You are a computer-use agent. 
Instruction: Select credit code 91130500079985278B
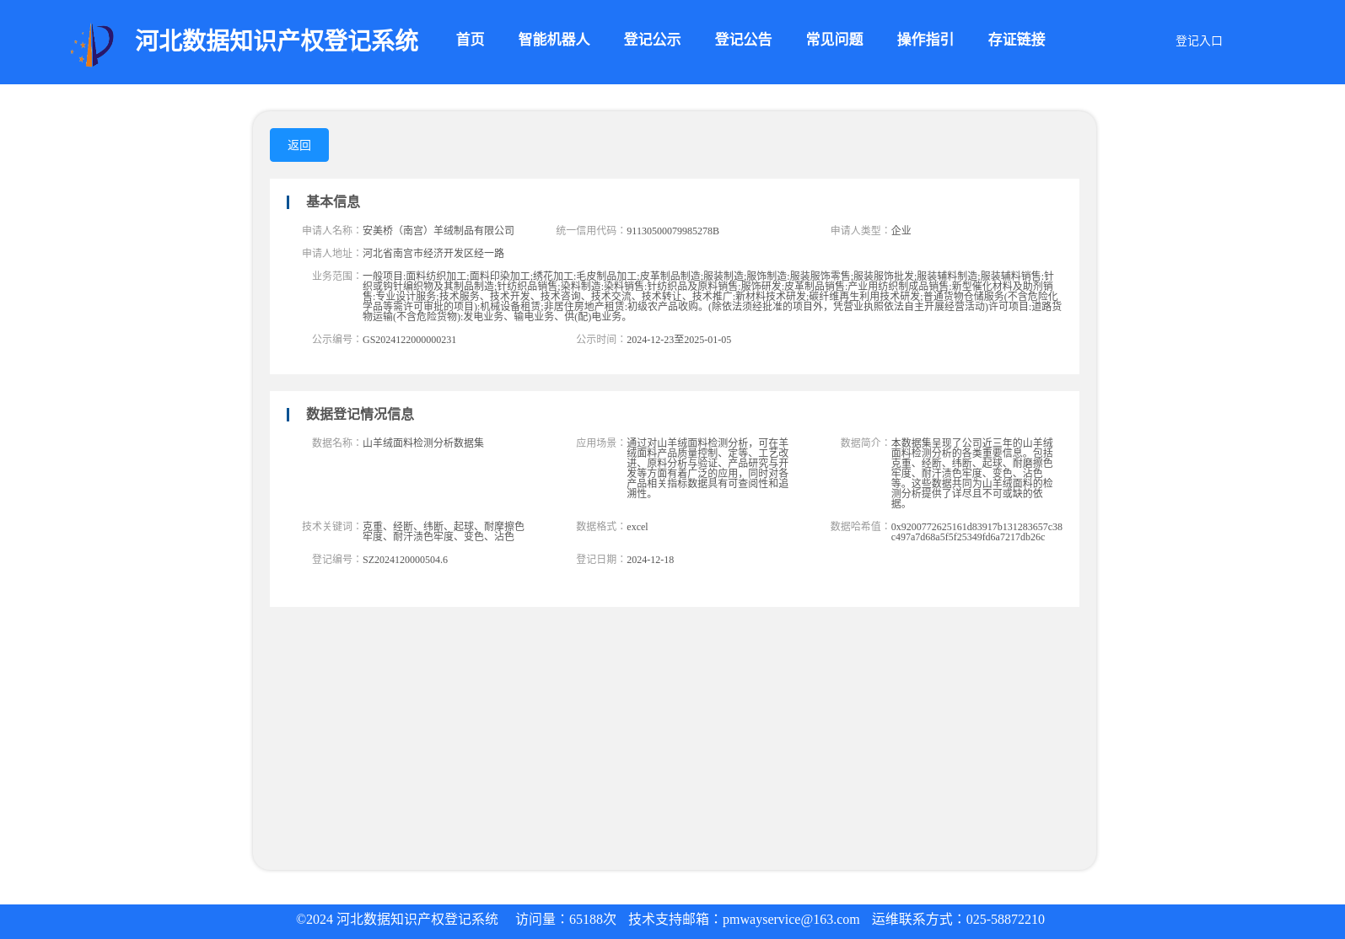[x=673, y=231]
